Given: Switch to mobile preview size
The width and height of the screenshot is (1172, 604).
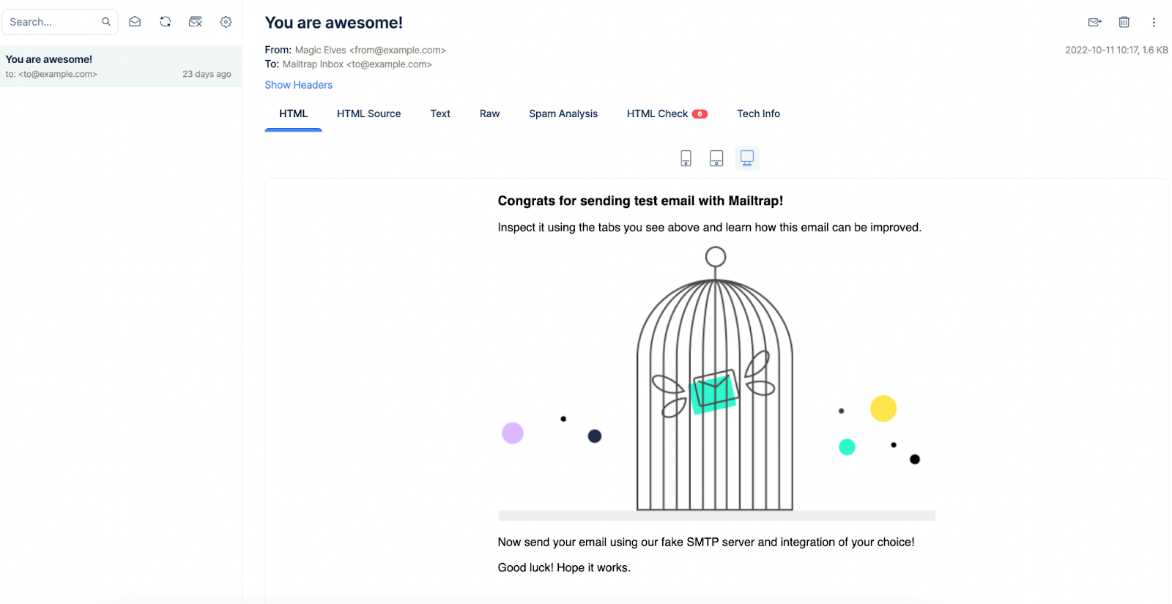Looking at the screenshot, I should pyautogui.click(x=686, y=158).
